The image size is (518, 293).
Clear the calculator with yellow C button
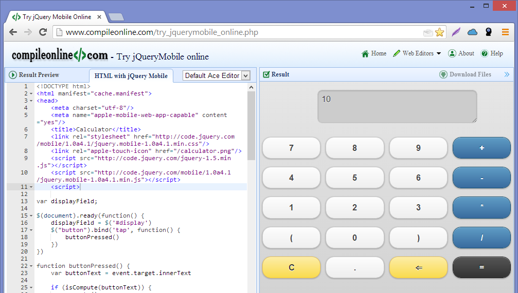[x=291, y=268]
